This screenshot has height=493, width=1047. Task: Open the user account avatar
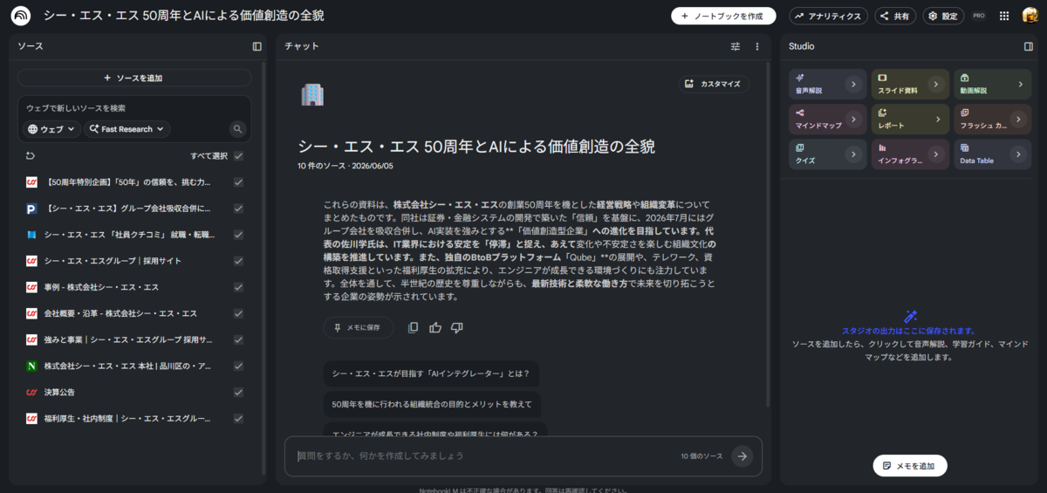click(1030, 16)
